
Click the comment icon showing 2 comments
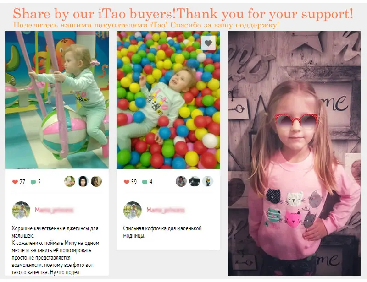point(33,182)
